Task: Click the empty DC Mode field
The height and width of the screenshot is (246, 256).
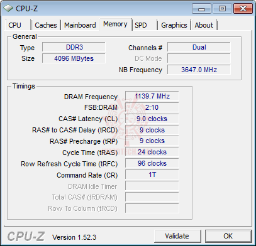Action: [199, 58]
